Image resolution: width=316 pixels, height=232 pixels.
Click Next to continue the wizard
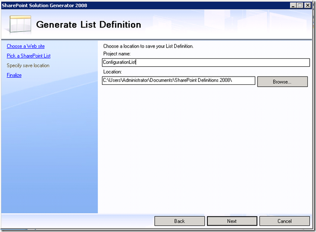(x=232, y=221)
